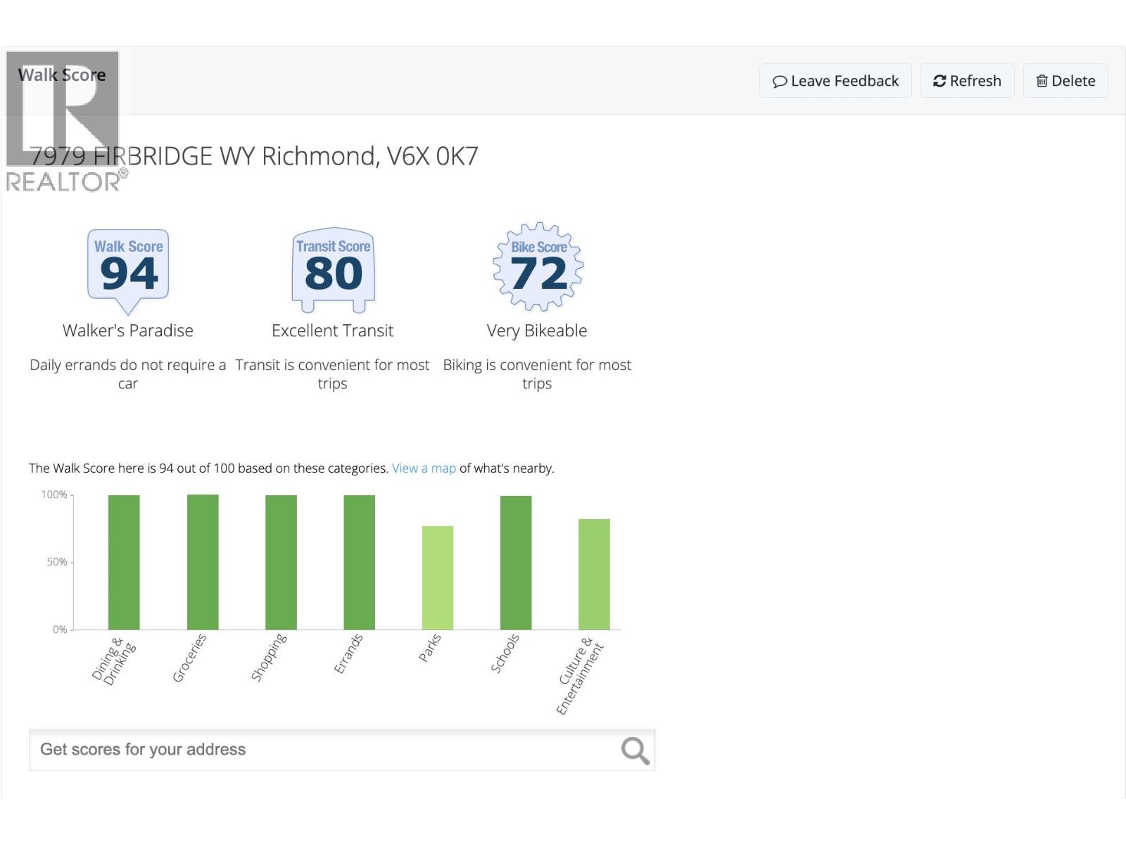Click the Transit Score 80 badge
1126x844 pixels.
[333, 268]
